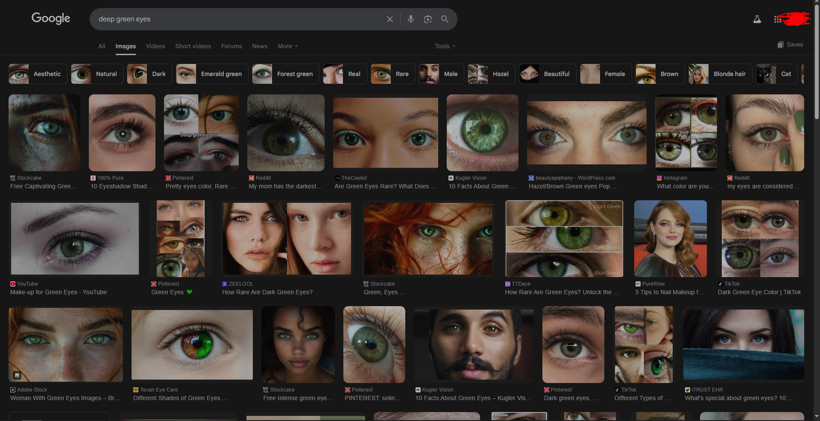Click the magnifying glass search button
The width and height of the screenshot is (820, 421).
click(445, 19)
